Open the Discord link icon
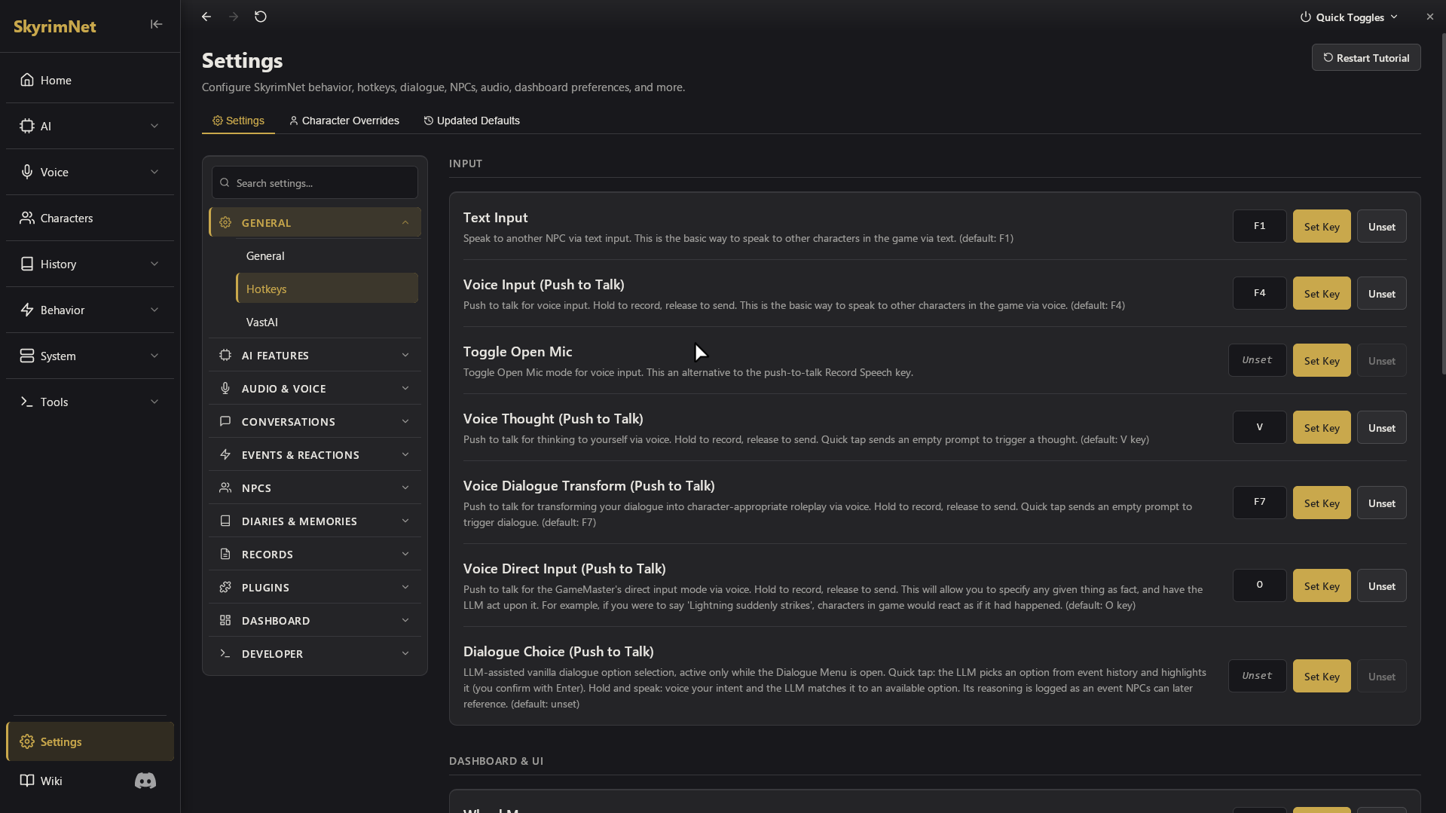Screen dimensions: 1446x813 coord(145,781)
